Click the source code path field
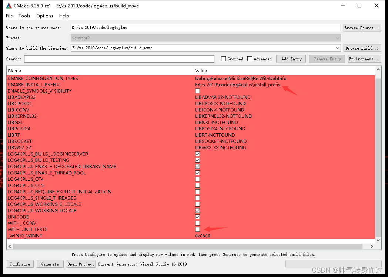388x277 pixels. [x=205, y=27]
